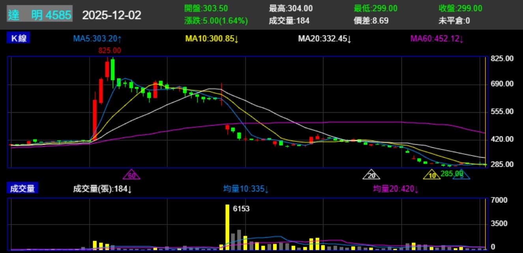Screen dimensions: 523x253
Task: Click the 收盤:299.00 value
Action: pyautogui.click(x=460, y=8)
